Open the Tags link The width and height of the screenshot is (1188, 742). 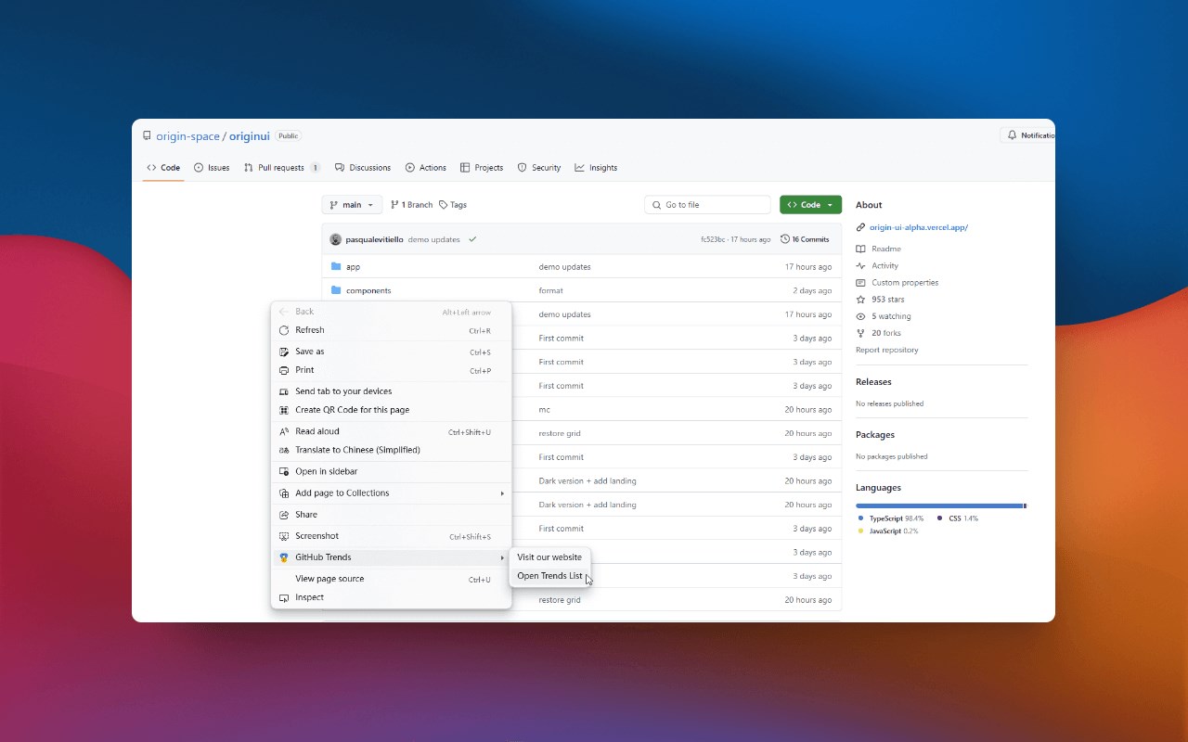(x=453, y=205)
